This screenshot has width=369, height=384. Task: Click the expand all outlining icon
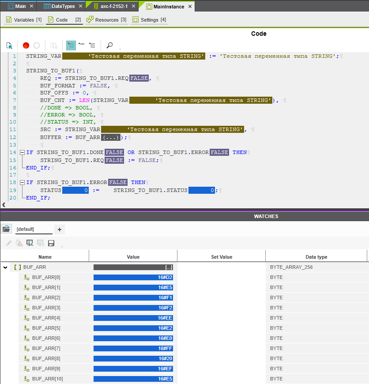(92, 45)
